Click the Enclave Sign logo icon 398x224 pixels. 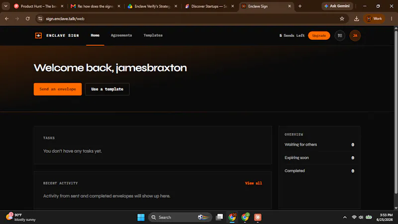38,35
